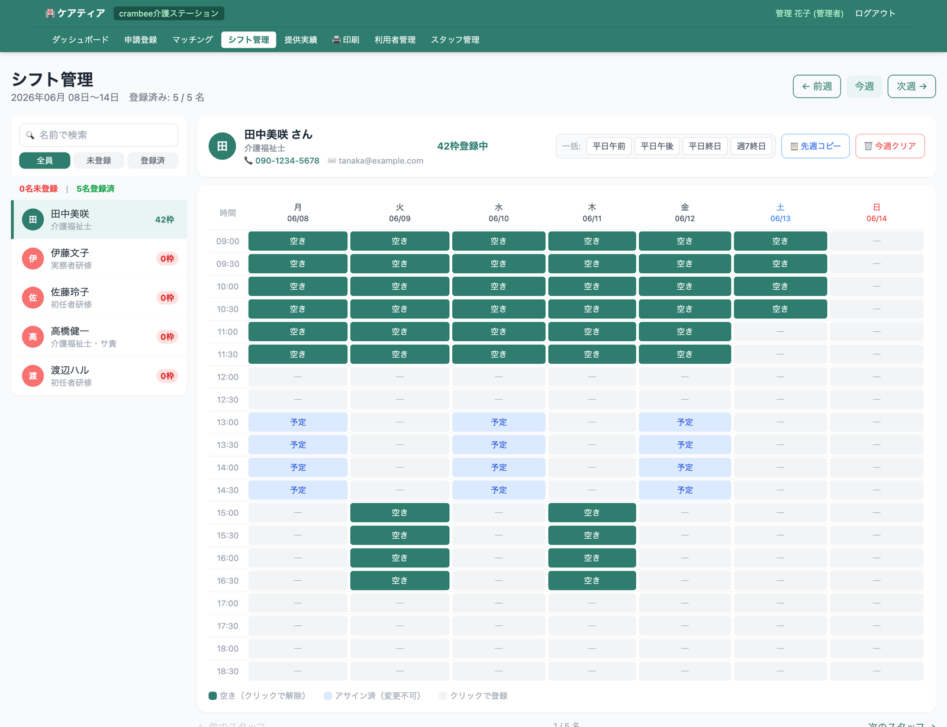Apply 平日終日 bulk preset

705,146
